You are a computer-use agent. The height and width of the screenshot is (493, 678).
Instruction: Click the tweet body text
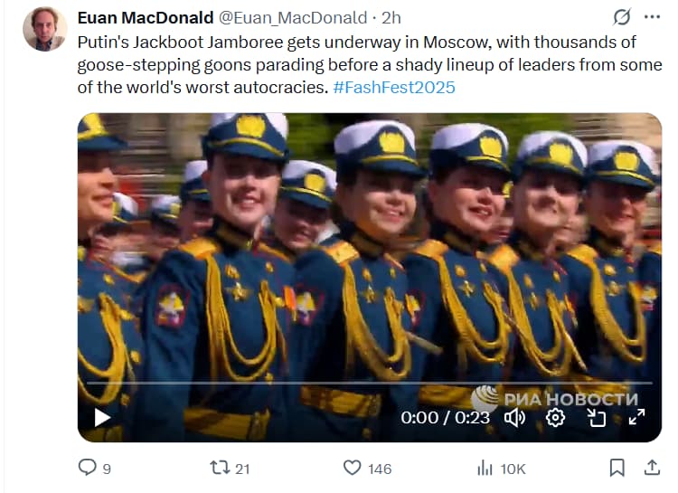(x=370, y=65)
